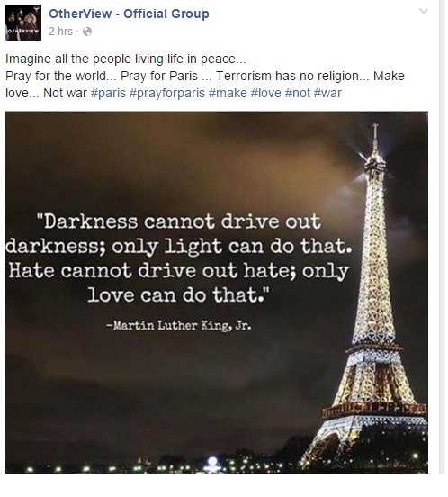Click the #not hashtag
Viewport: 448px width, 497px height.
[x=297, y=94]
